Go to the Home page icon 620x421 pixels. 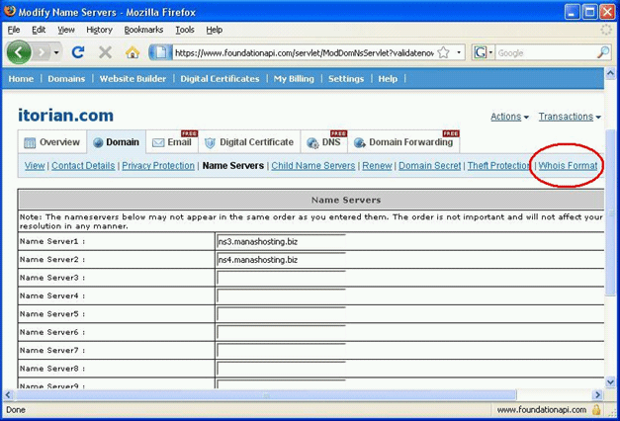[x=133, y=52]
